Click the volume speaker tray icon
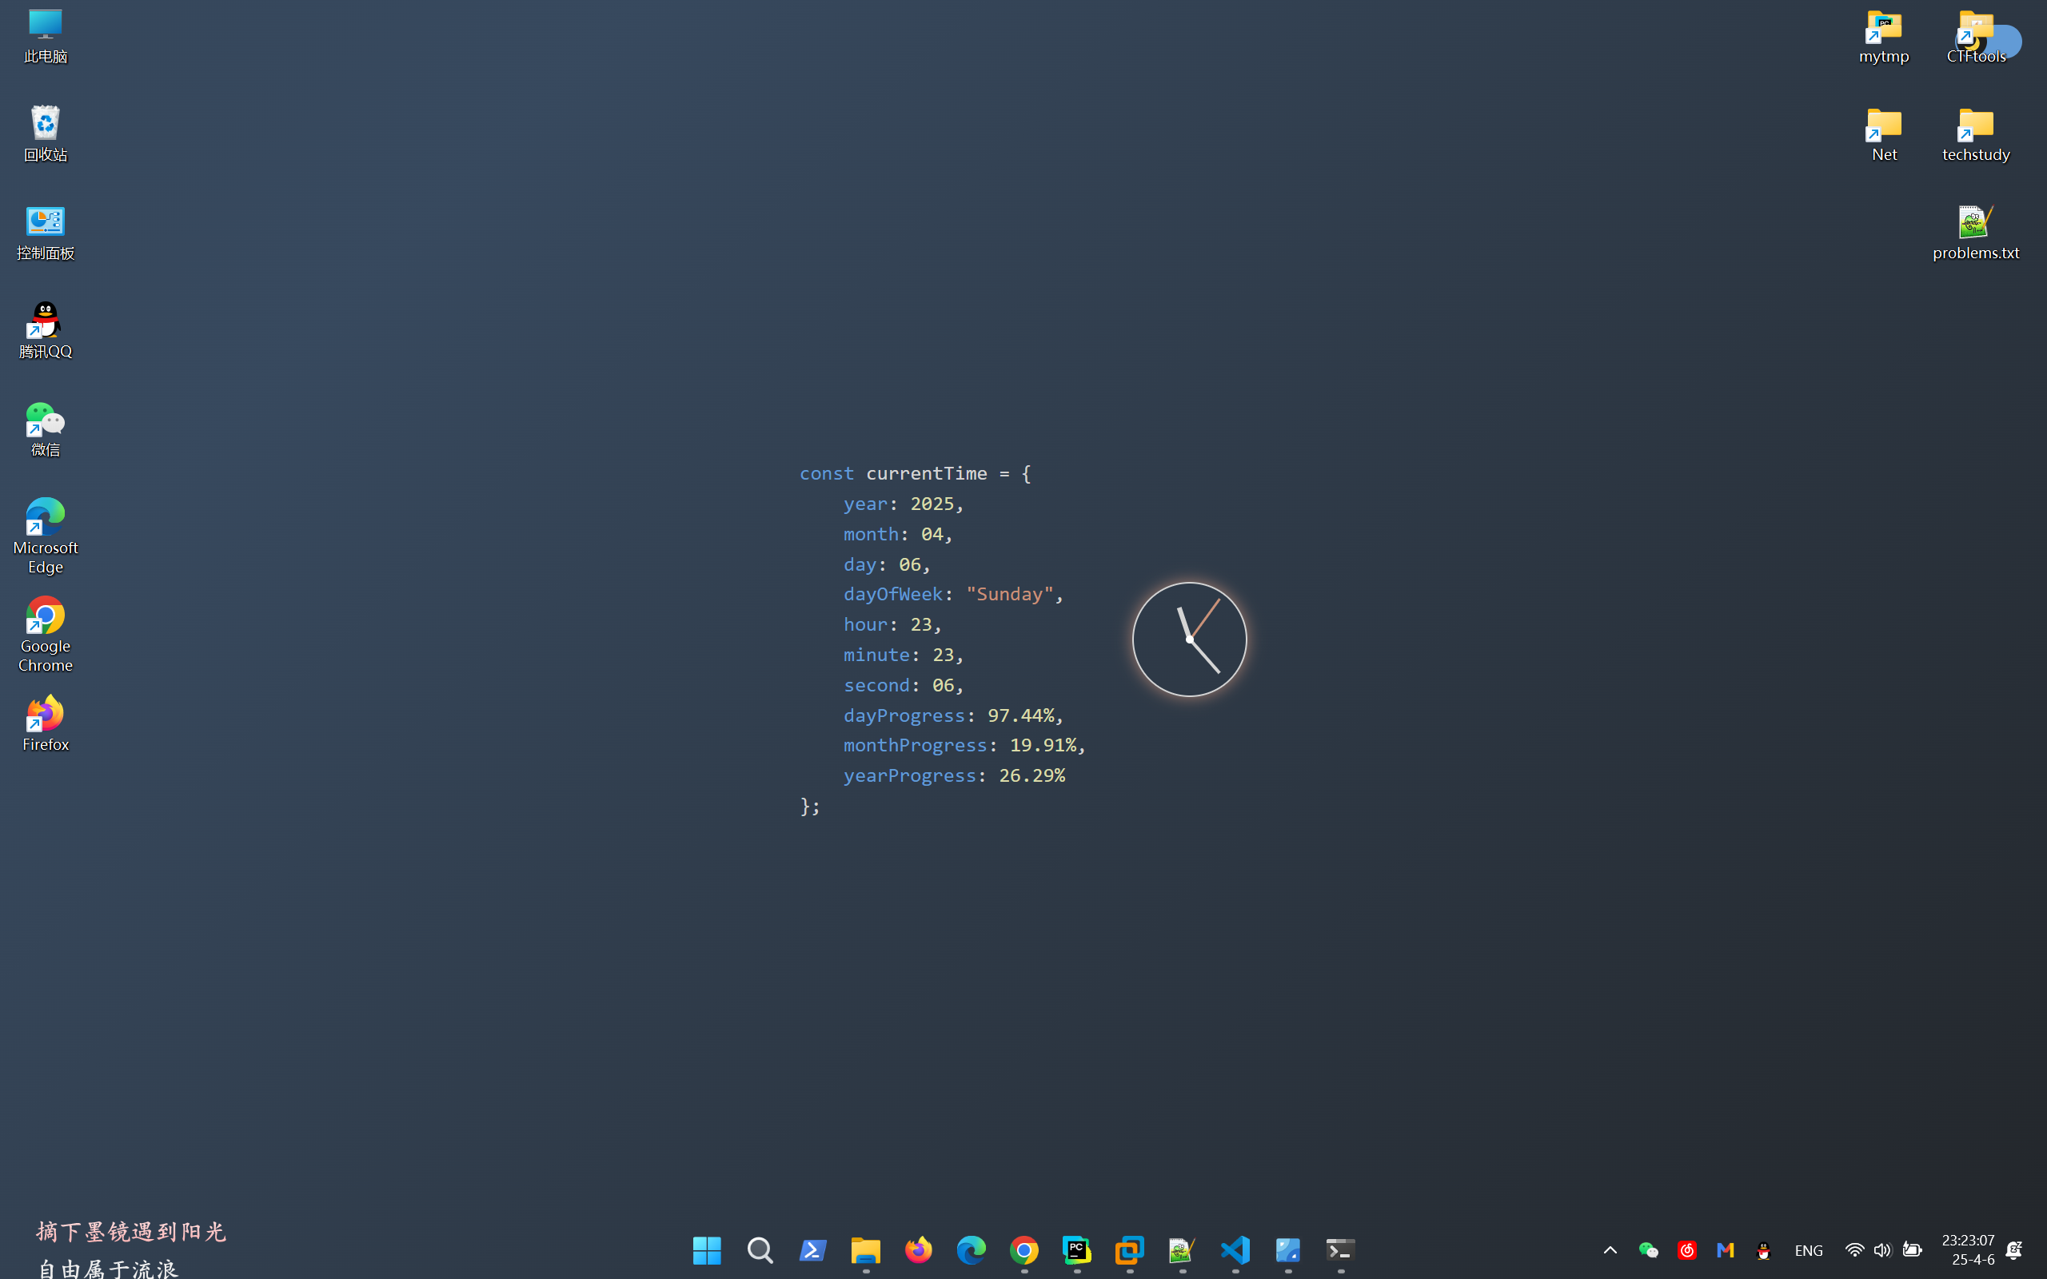Screen dimensions: 2047x1279 coord(1882,1249)
